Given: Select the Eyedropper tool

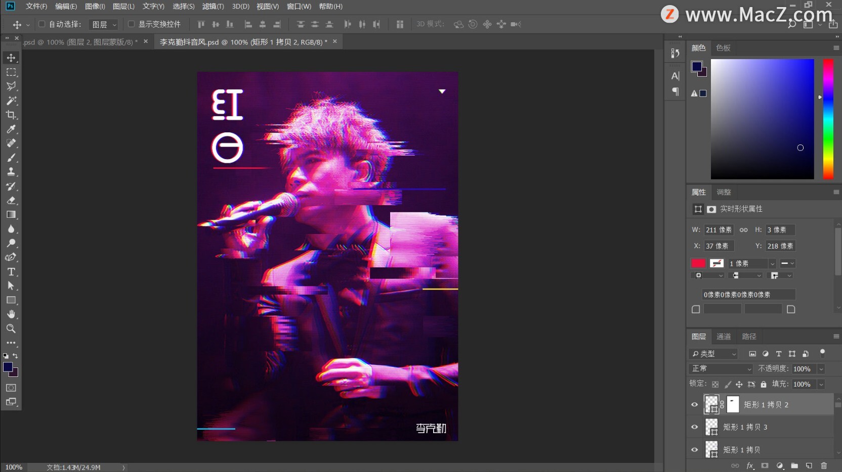Looking at the screenshot, I should pyautogui.click(x=11, y=129).
